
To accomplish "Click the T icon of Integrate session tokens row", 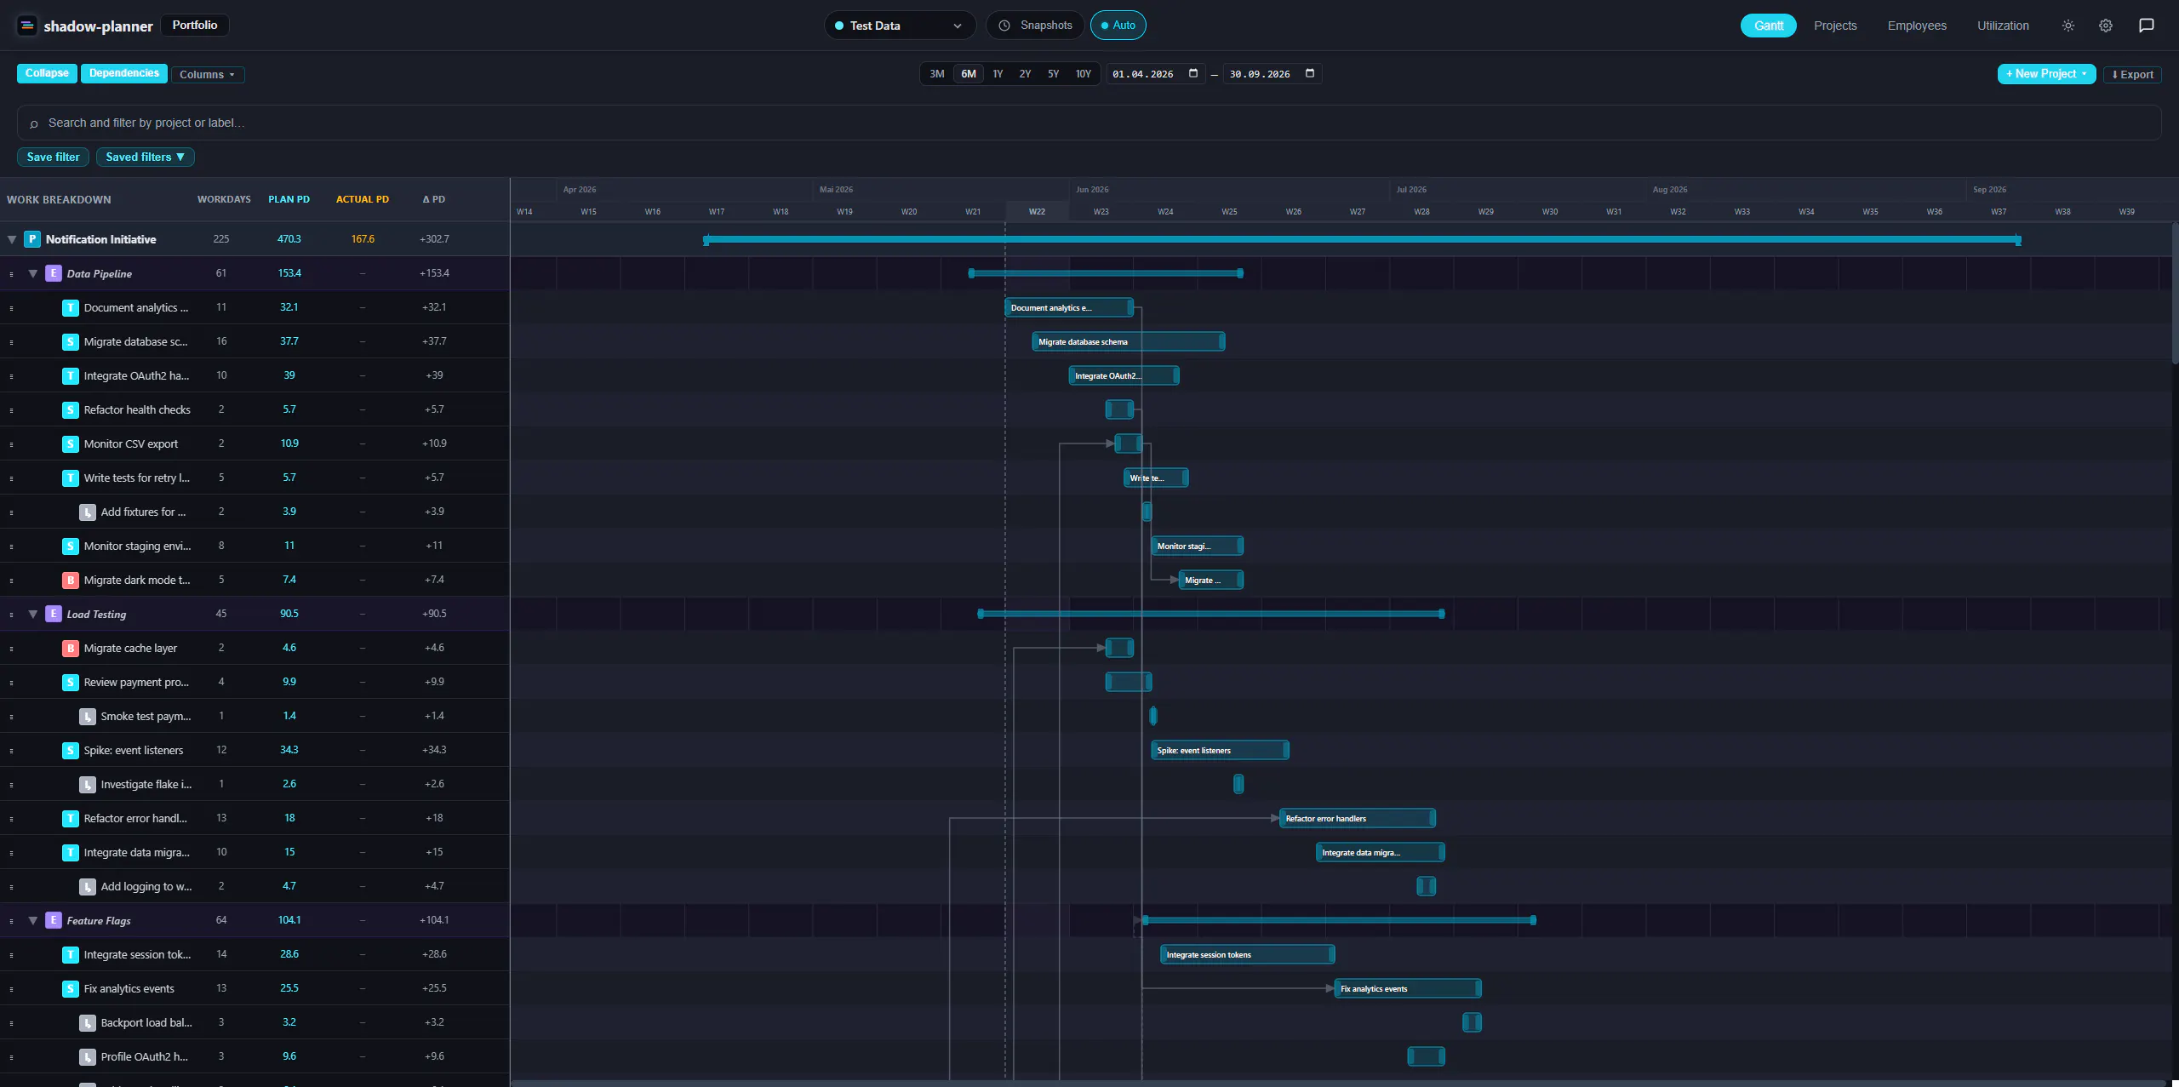I will [71, 954].
